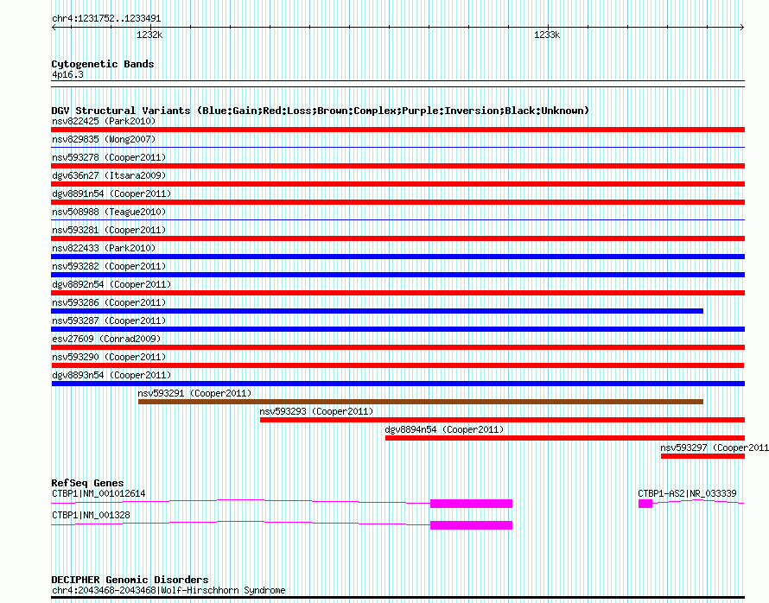The width and height of the screenshot is (769, 603).
Task: Click the dgv8892n54 (Cooper2011) label
Action: 111,284
